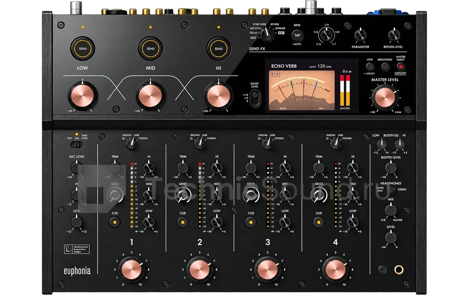Click the MIC LEVEL knob
The height and width of the screenshot is (295, 469).
click(x=76, y=168)
